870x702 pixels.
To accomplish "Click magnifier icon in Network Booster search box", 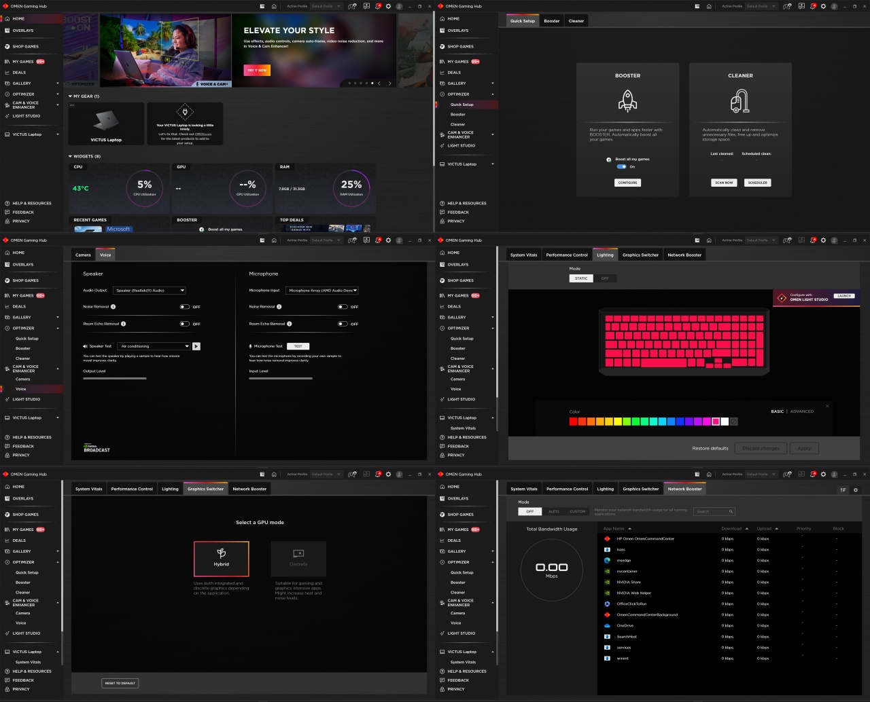I will (x=731, y=511).
